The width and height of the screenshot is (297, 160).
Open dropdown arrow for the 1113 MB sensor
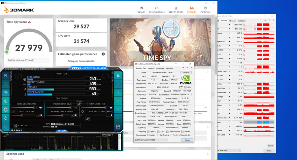click(229, 62)
